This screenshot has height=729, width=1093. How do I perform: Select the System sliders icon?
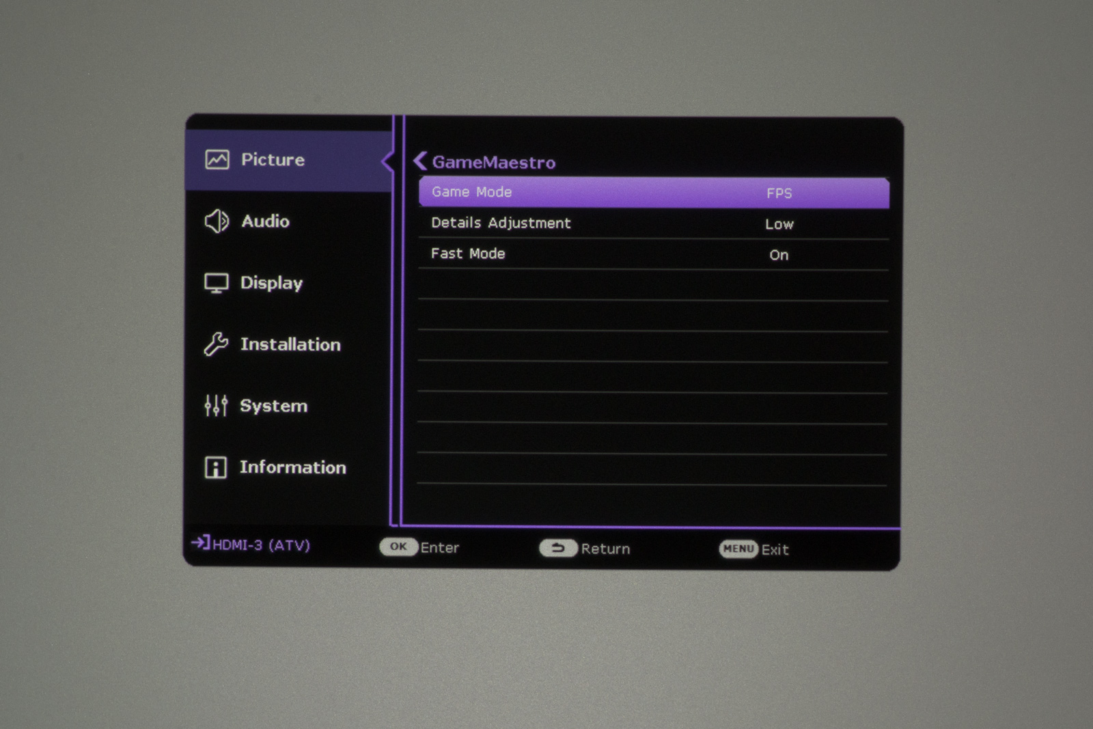(216, 406)
